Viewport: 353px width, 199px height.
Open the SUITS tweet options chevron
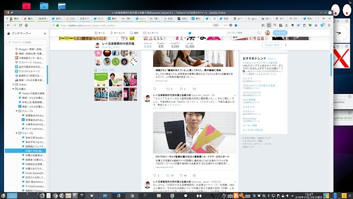point(235,96)
